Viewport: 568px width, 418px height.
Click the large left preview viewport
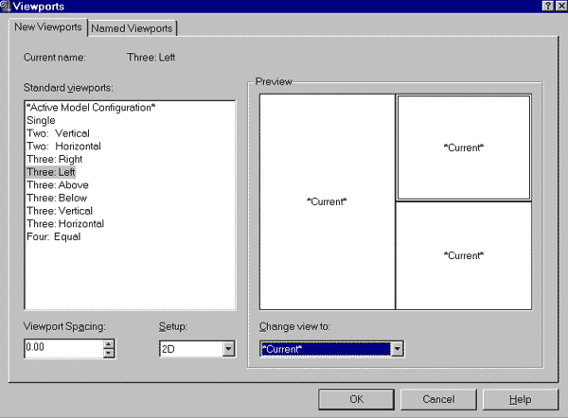(x=327, y=201)
